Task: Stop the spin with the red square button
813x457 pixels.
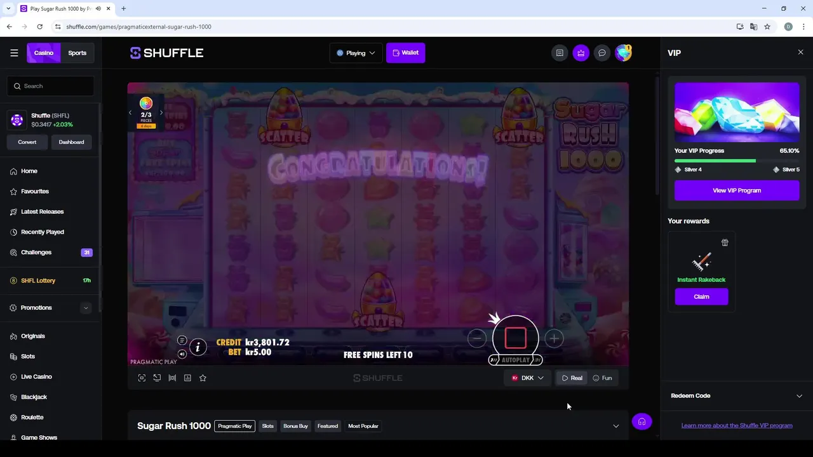Action: pyautogui.click(x=515, y=338)
